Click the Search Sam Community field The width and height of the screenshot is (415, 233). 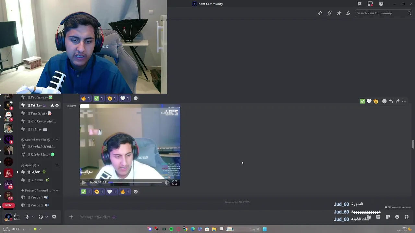coord(384,13)
